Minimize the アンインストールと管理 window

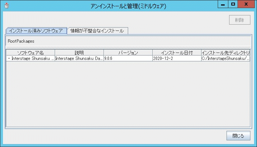[x=223, y=4]
